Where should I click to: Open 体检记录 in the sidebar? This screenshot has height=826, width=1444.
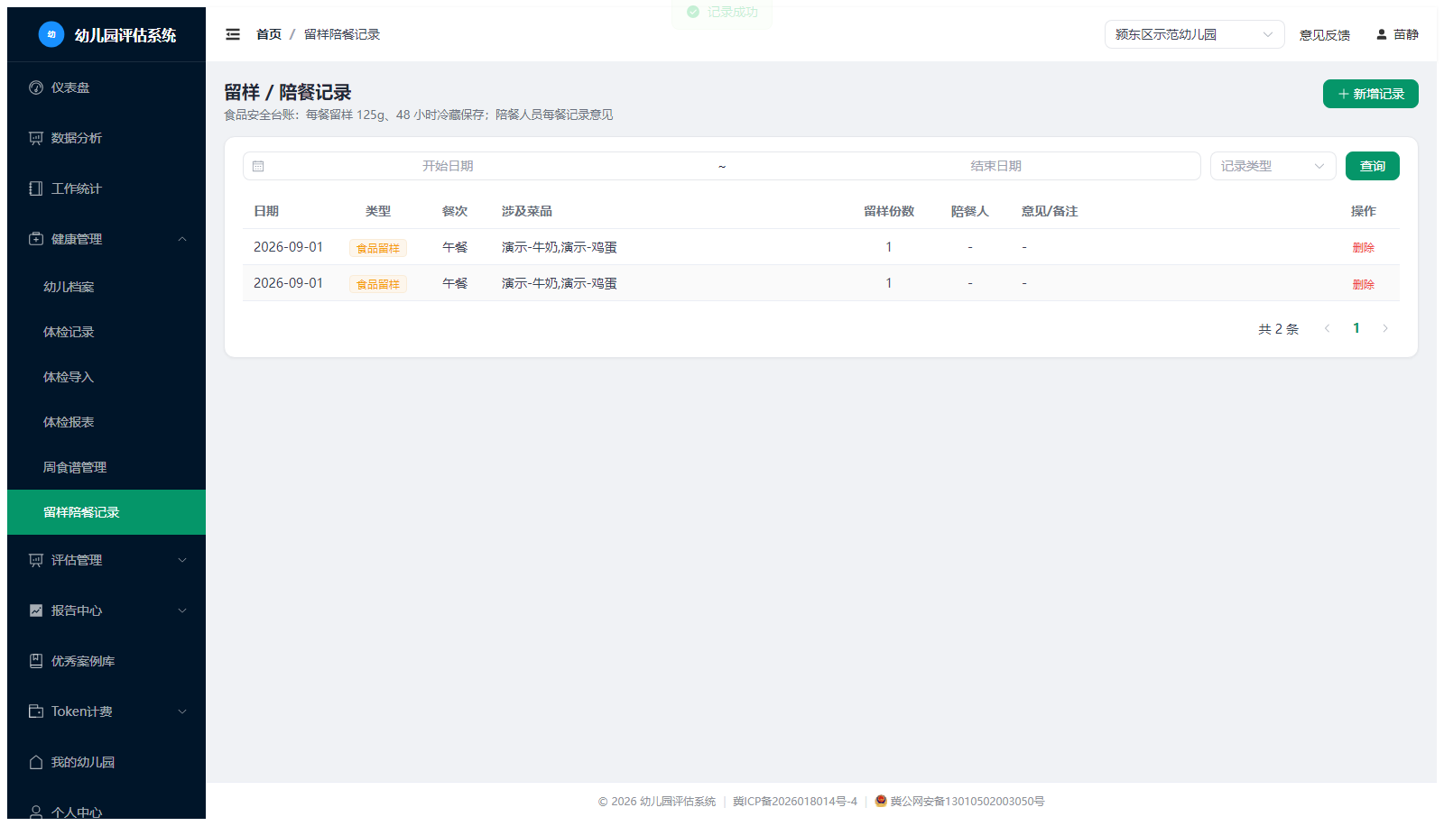click(x=106, y=332)
